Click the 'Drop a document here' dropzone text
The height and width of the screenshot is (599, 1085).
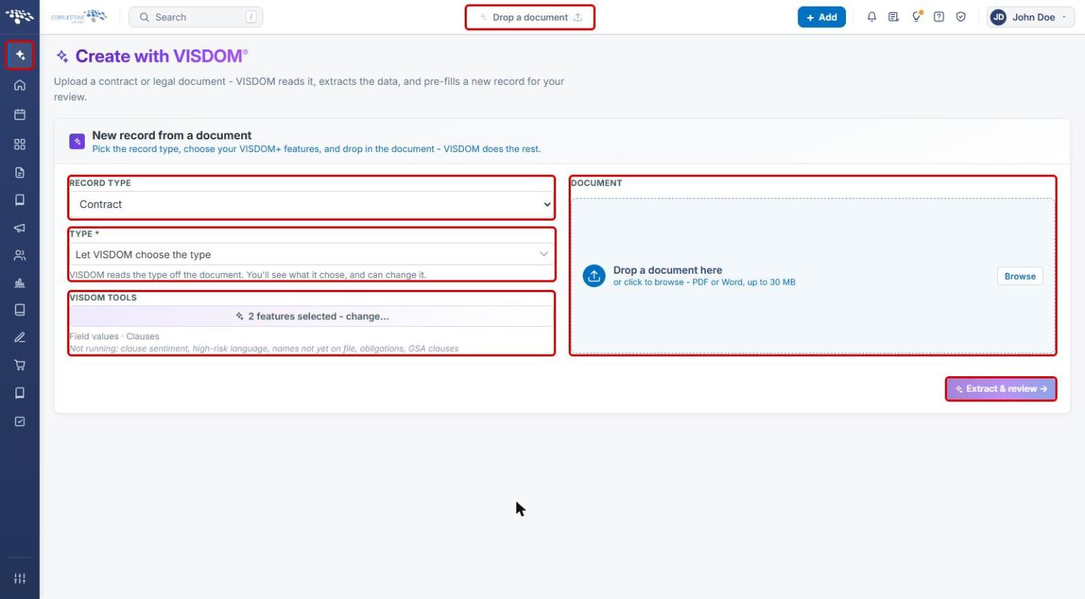point(668,270)
